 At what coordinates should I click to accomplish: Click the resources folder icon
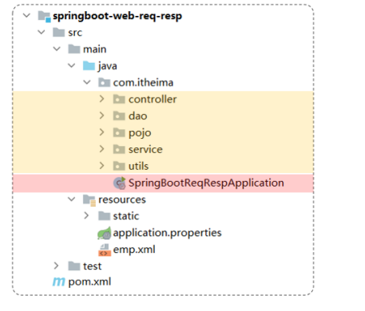[x=89, y=200]
